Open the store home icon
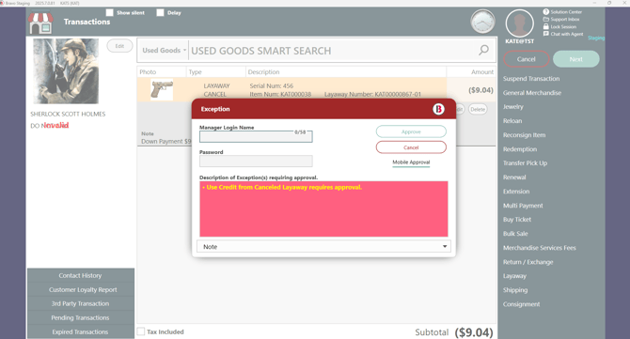The width and height of the screenshot is (630, 339). click(x=41, y=23)
